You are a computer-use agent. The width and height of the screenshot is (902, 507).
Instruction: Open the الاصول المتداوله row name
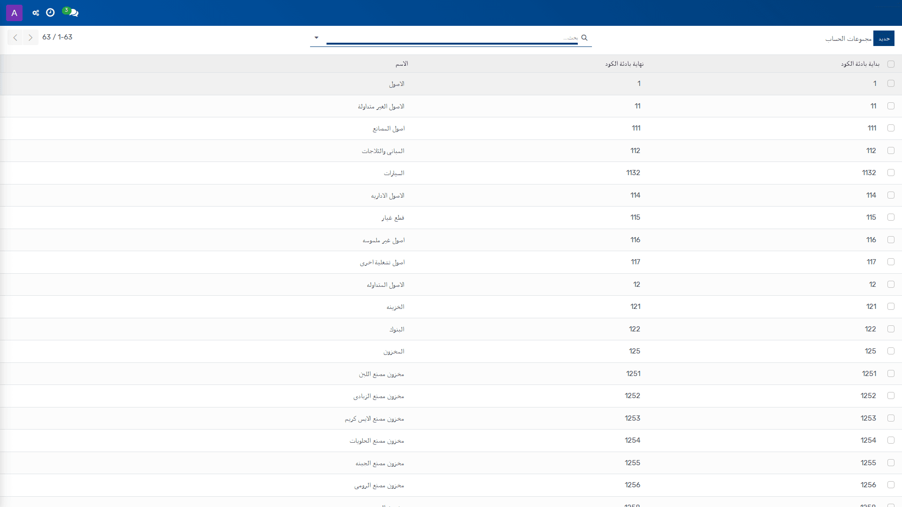[386, 285]
